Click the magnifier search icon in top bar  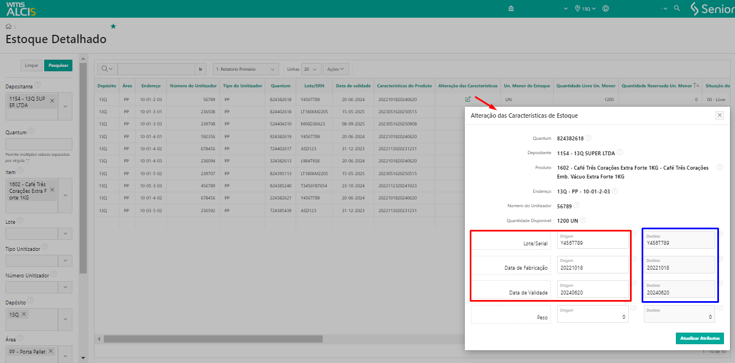pyautogui.click(x=677, y=9)
